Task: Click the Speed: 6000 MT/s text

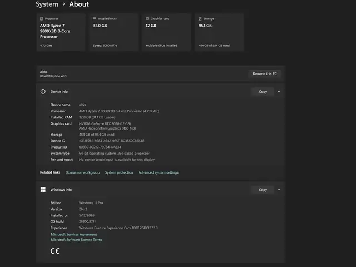Action: click(105, 46)
